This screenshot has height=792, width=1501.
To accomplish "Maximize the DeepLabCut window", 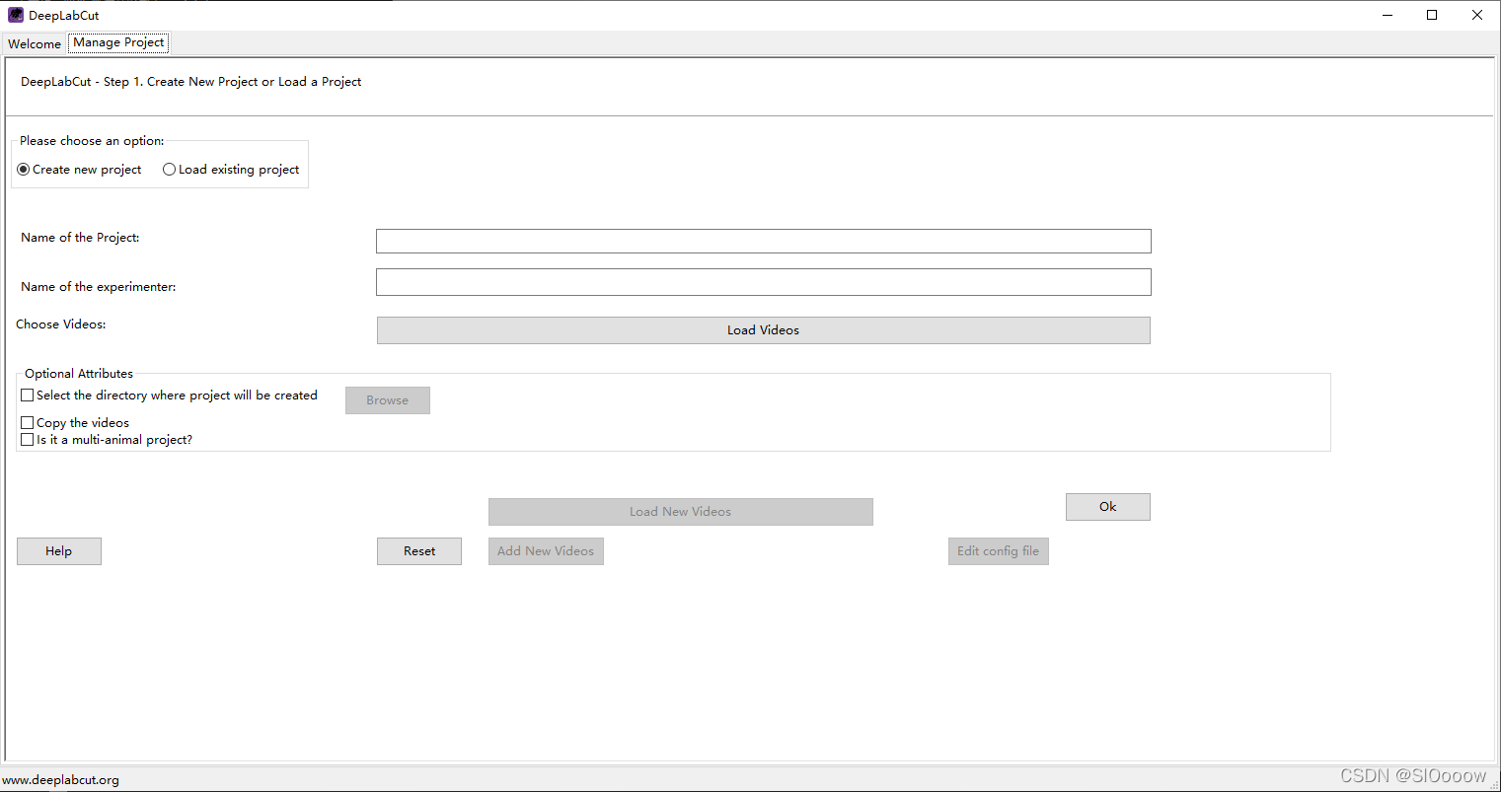I will pos(1432,15).
